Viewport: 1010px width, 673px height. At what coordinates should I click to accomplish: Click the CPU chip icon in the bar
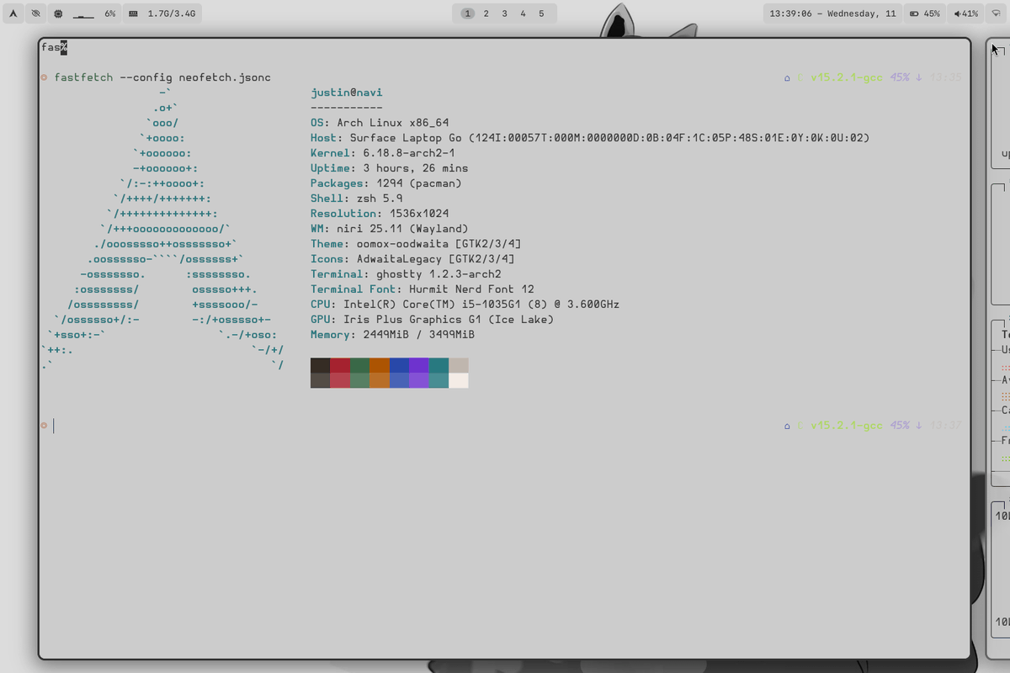click(58, 13)
